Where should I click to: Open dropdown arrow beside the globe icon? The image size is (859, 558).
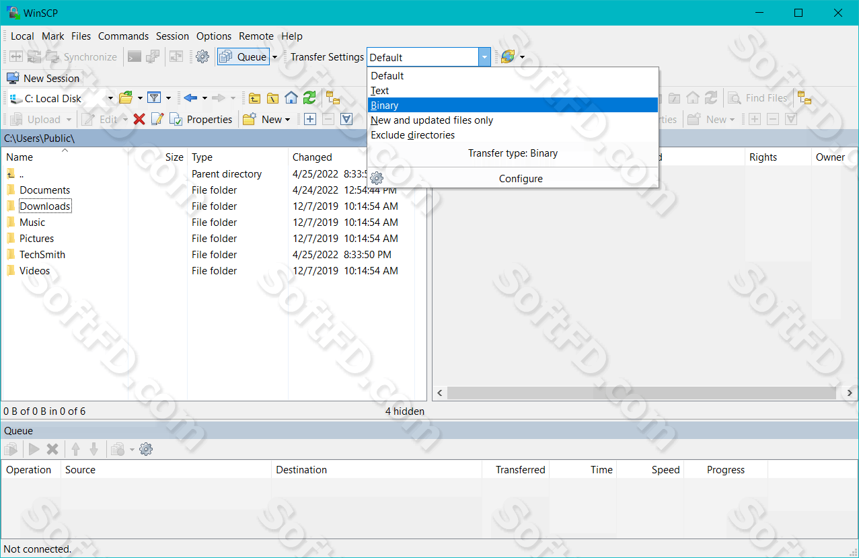pyautogui.click(x=522, y=57)
